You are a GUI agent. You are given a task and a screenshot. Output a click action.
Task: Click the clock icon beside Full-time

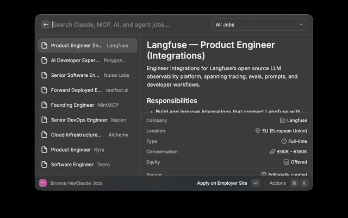(284, 141)
